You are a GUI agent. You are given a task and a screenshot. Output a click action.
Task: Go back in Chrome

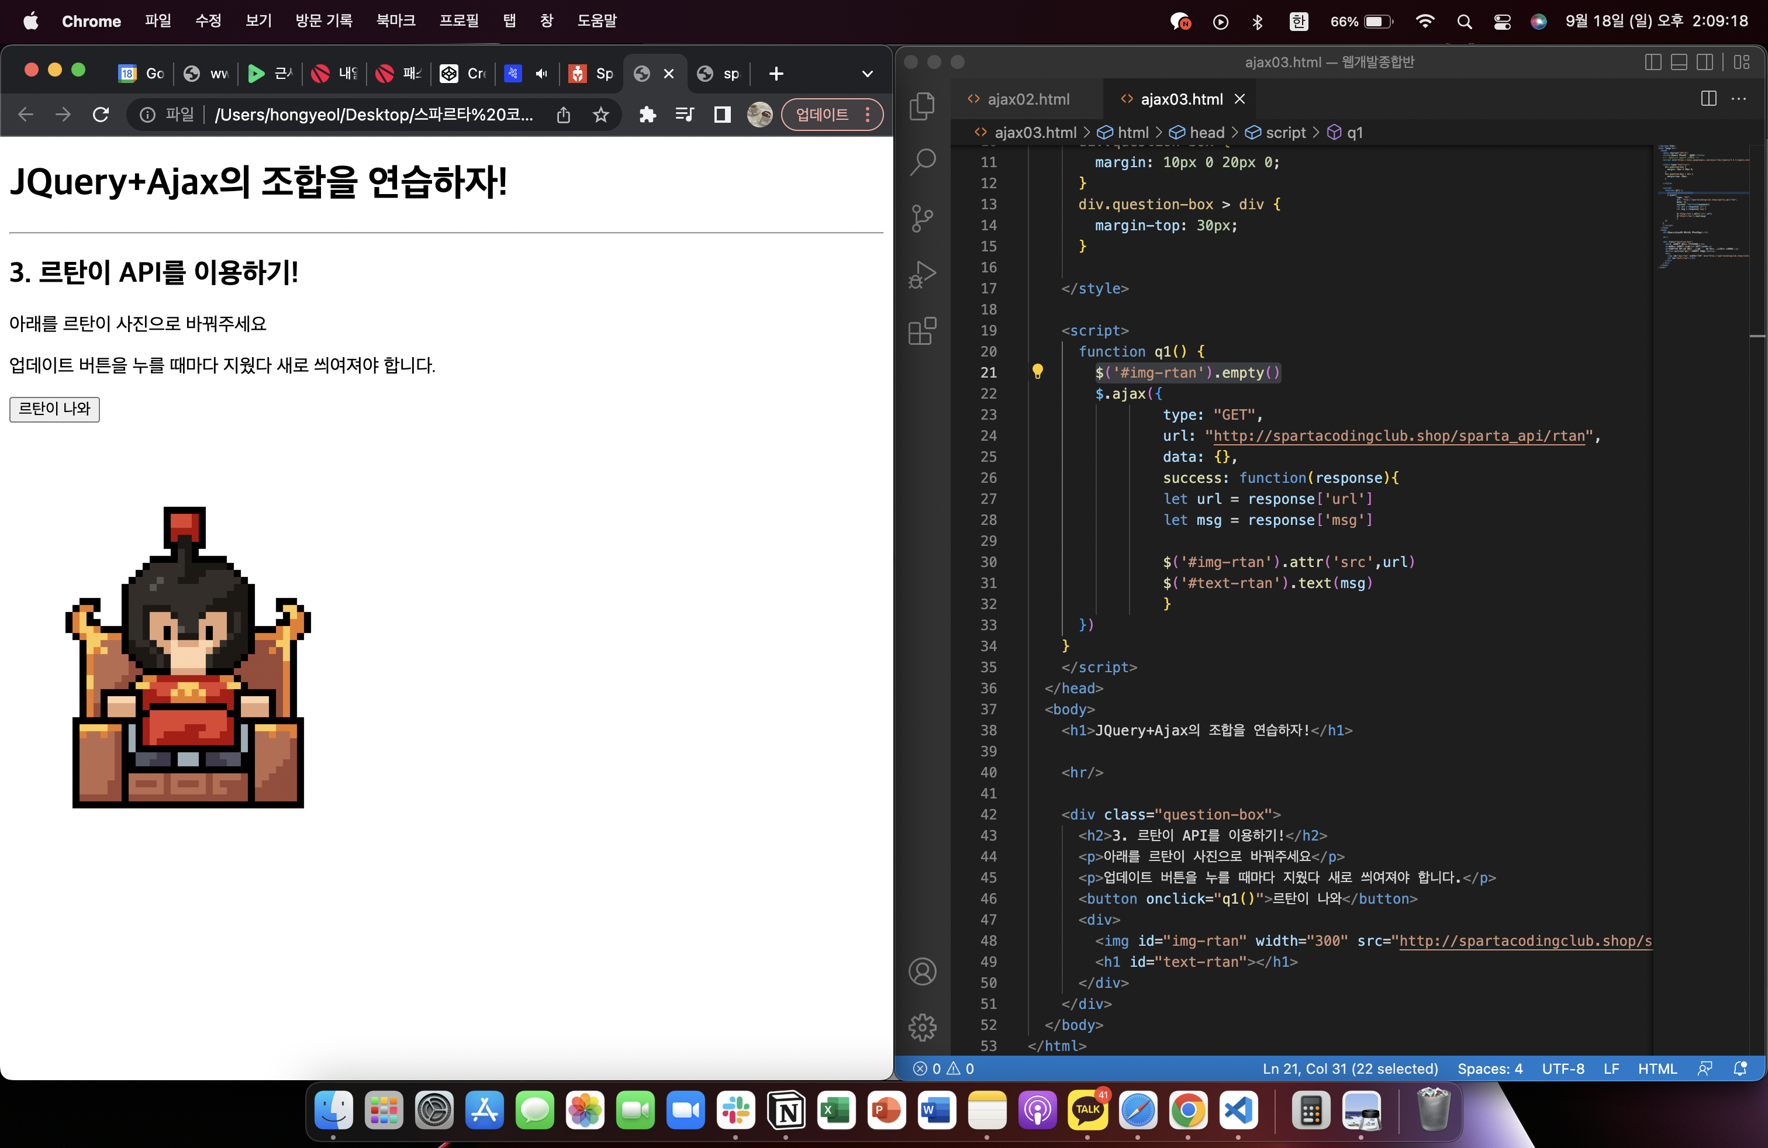click(x=26, y=115)
